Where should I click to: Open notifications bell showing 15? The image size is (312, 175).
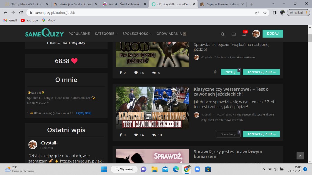click(244, 34)
